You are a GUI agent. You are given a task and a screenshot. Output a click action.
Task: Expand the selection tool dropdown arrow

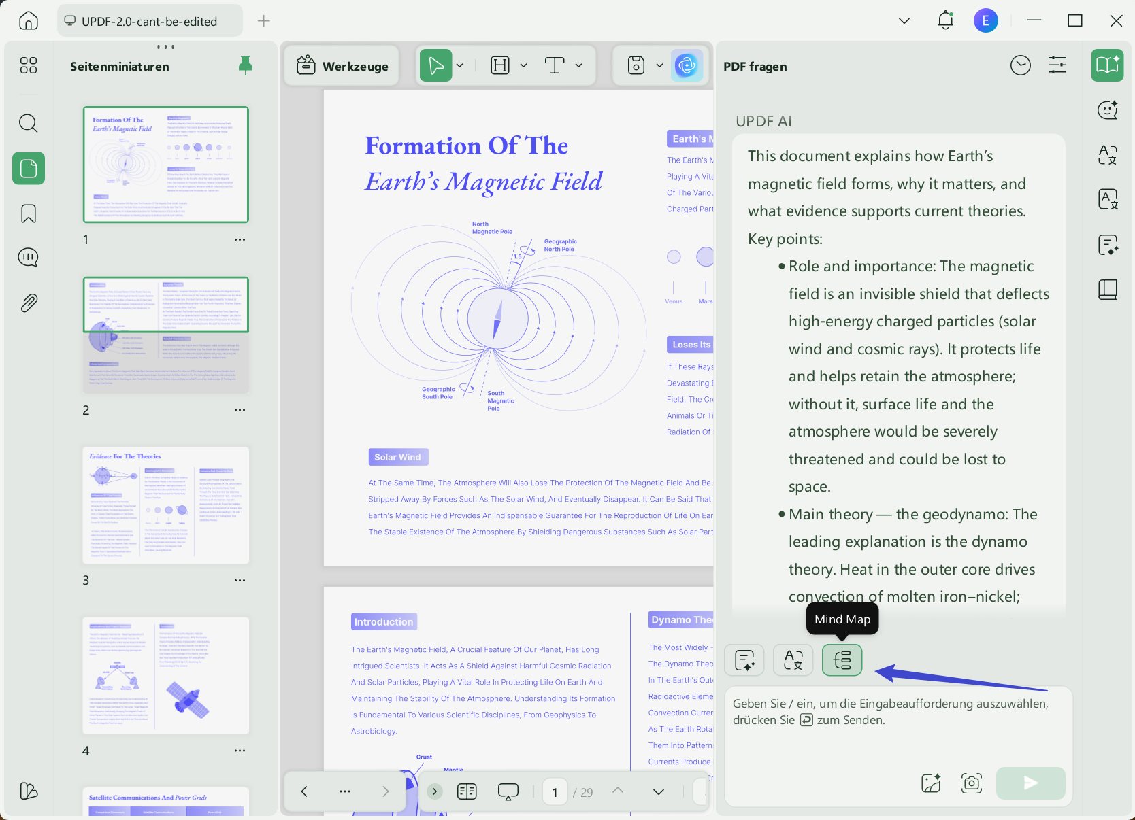(x=460, y=65)
